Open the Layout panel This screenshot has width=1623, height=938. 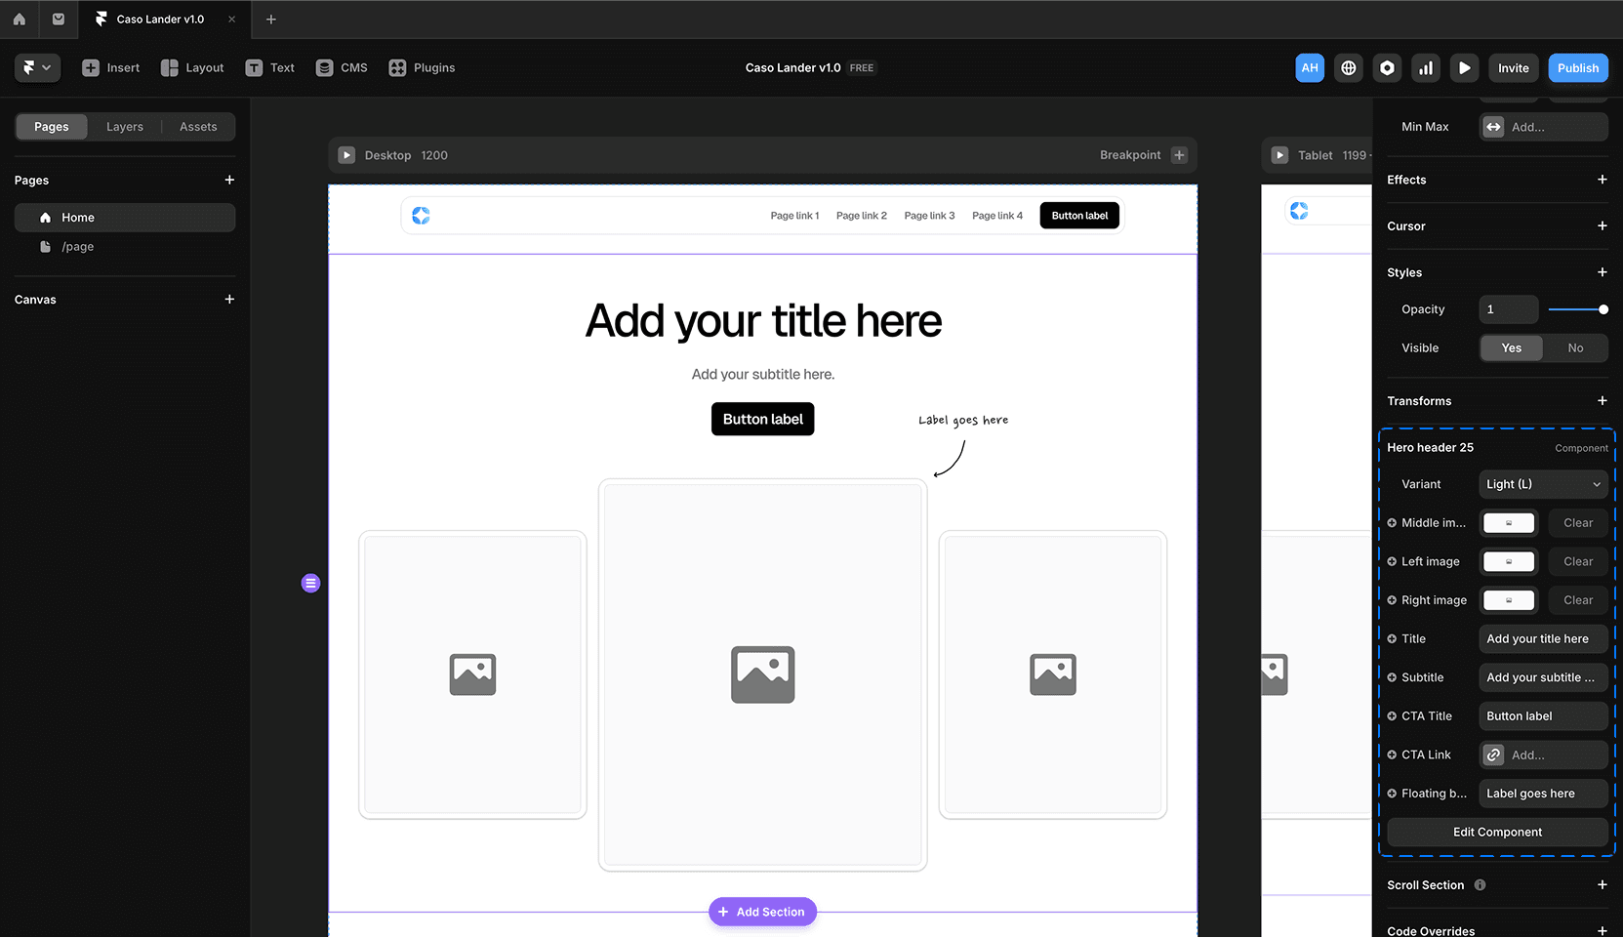click(192, 67)
